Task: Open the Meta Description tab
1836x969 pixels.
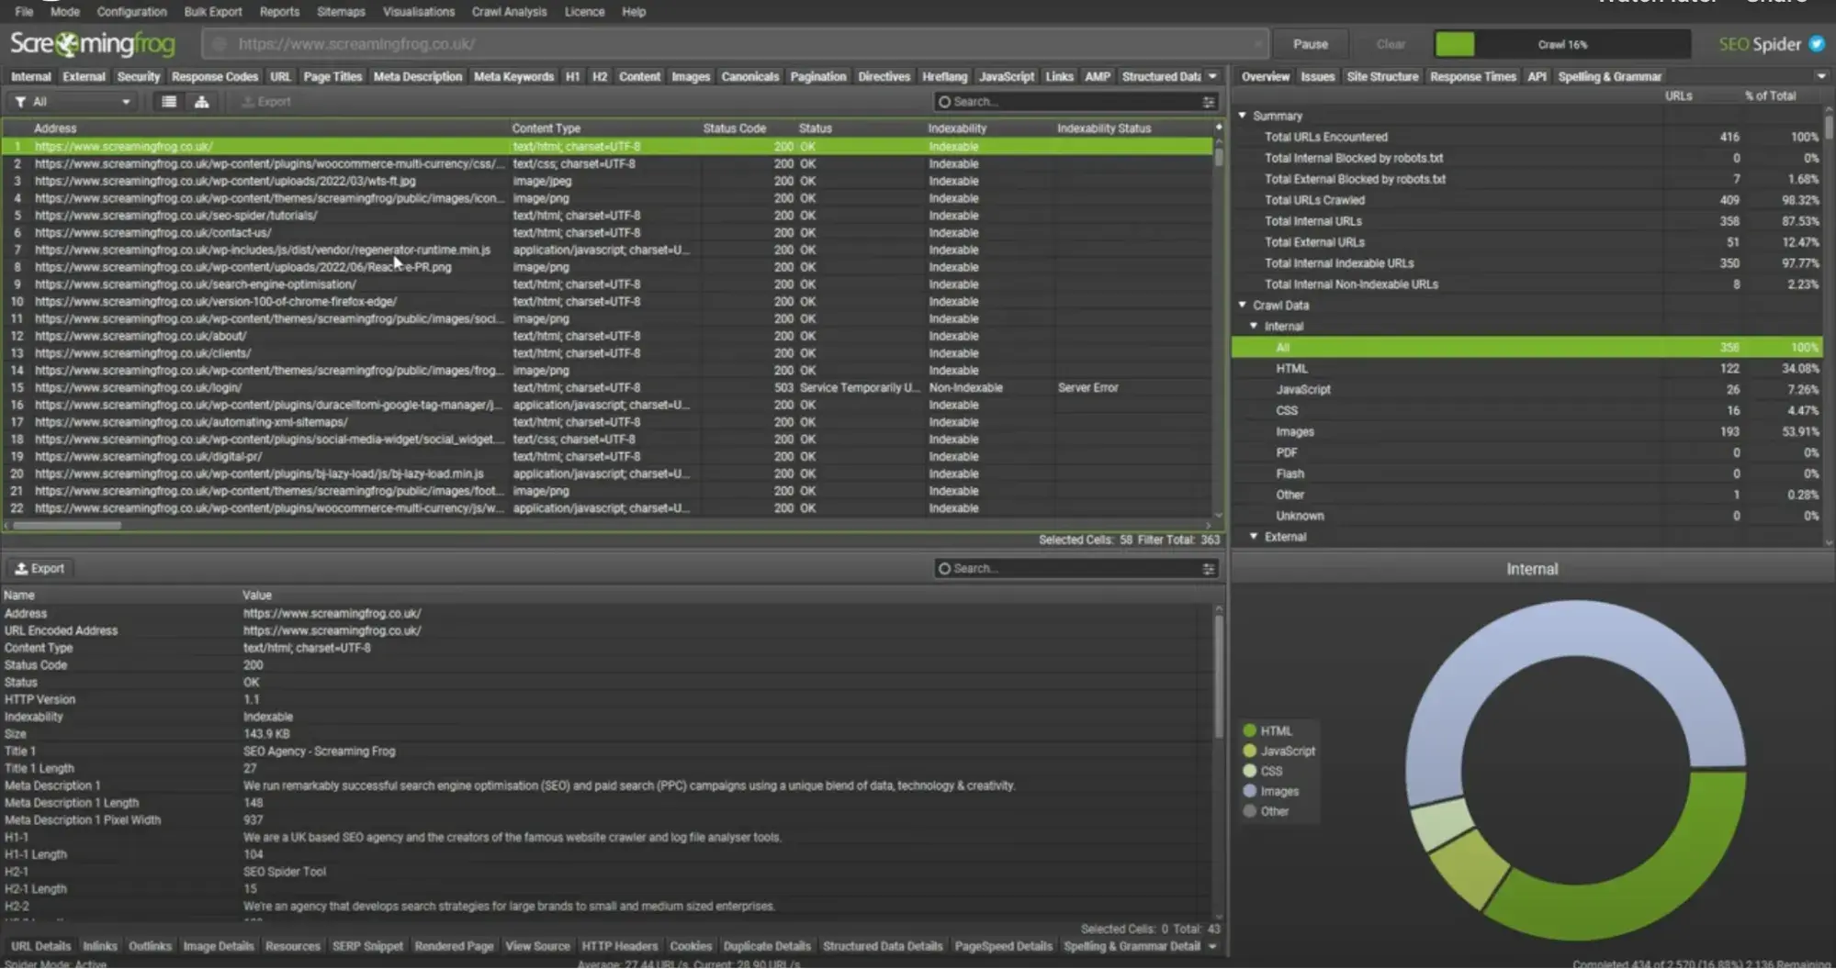Action: (418, 77)
